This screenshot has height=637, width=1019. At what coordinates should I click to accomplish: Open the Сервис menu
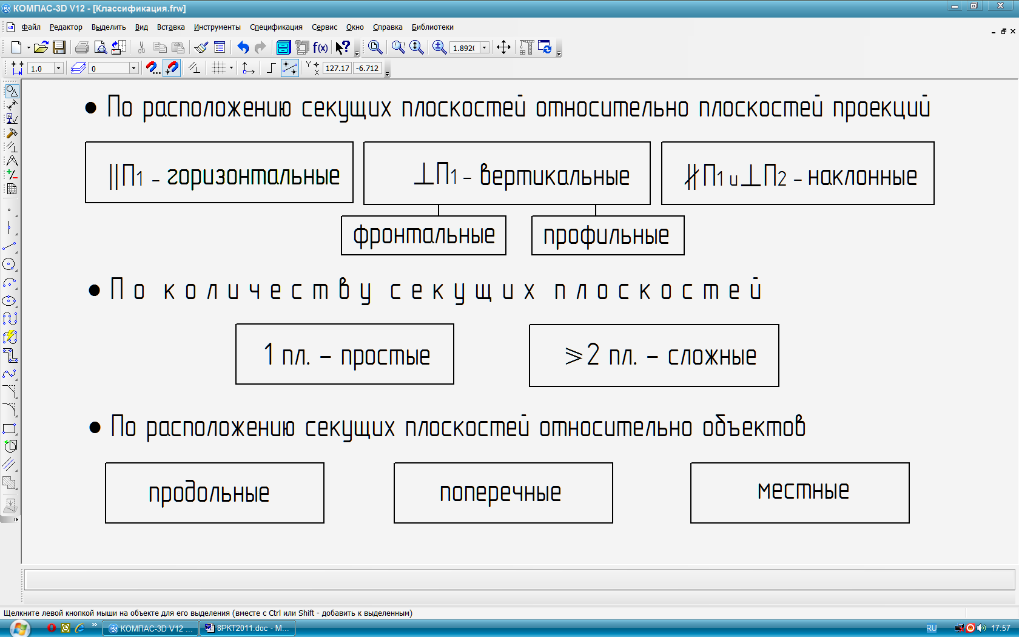[x=325, y=27]
